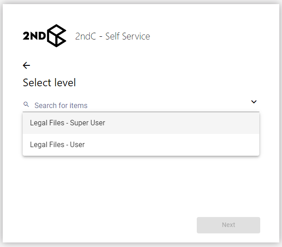Click the left-pointing arrow above Select level
Screen dimensions: 282x247
pyautogui.click(x=26, y=65)
